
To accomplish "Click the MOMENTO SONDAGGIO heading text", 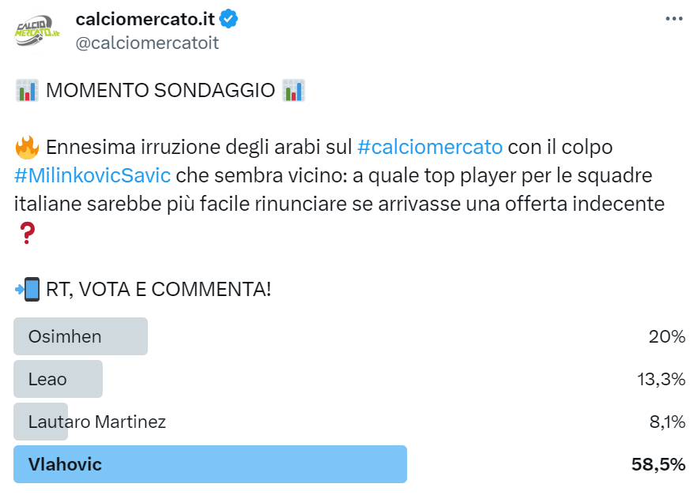I will pos(160,90).
